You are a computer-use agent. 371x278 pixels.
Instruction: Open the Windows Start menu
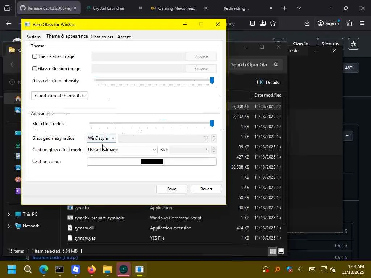tap(12, 269)
